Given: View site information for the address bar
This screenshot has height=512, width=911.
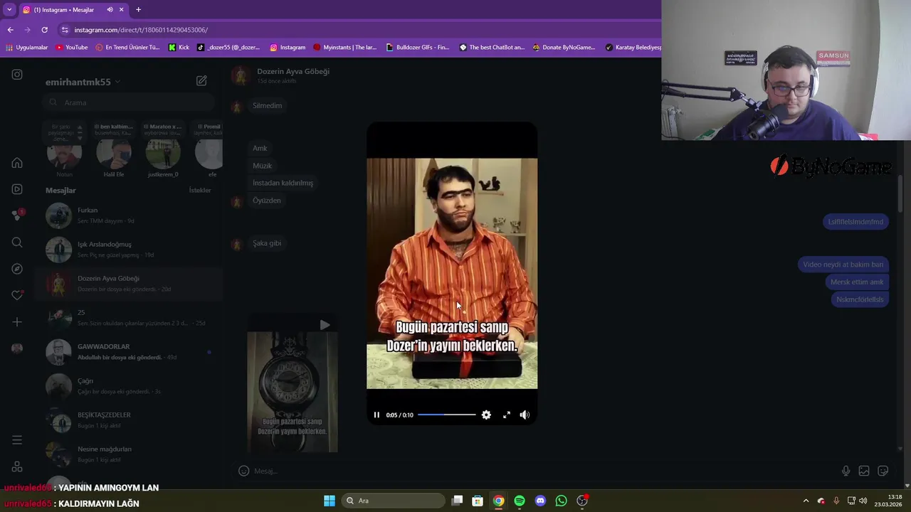Looking at the screenshot, I should [x=65, y=30].
